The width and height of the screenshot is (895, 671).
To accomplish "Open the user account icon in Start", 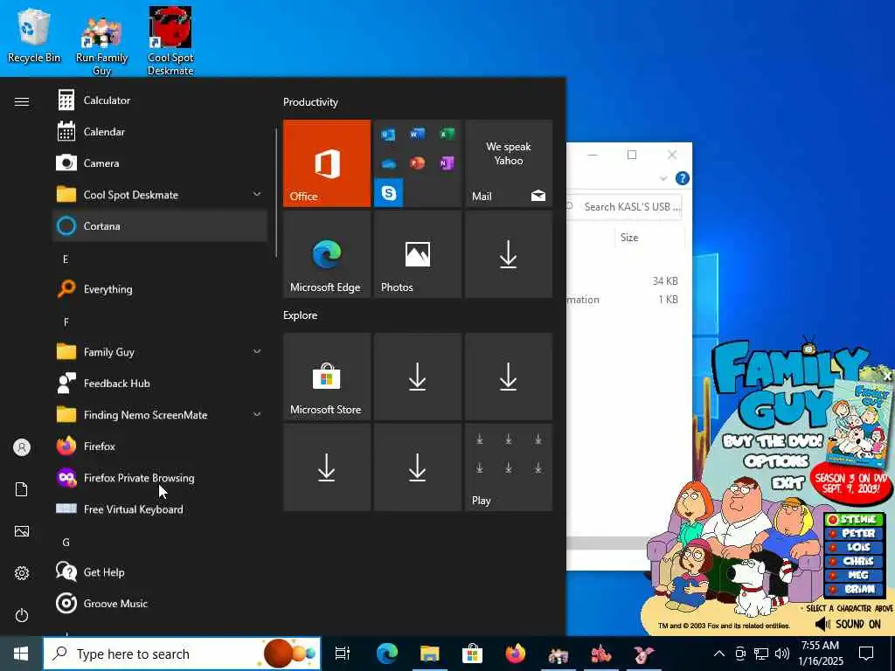I will (x=22, y=447).
